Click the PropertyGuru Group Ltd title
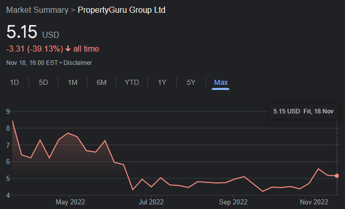The height and width of the screenshot is (209, 345). 122,10
